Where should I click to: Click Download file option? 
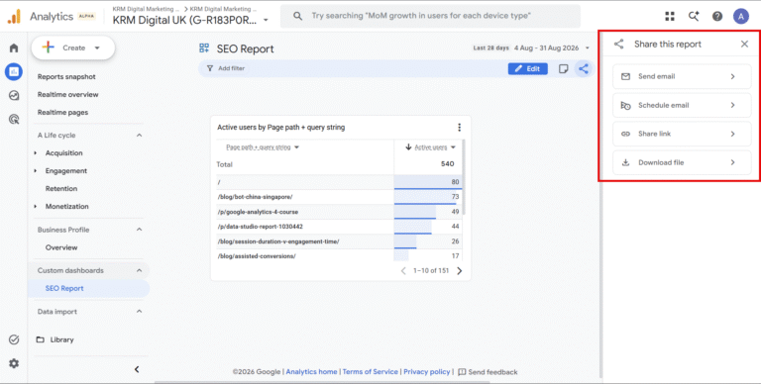click(x=682, y=162)
